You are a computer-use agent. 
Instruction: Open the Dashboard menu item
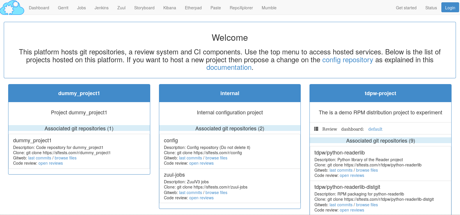[39, 8]
